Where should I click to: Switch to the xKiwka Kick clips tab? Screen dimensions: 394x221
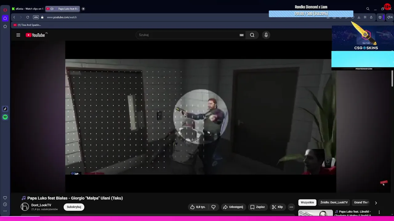[28, 9]
